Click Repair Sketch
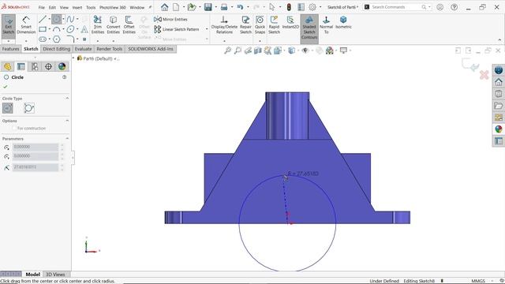Screen dimensions: 505x284 click(x=245, y=24)
